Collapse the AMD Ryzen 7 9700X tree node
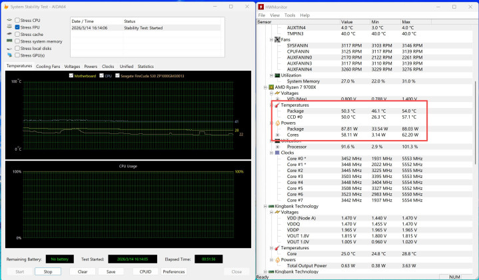 click(x=264, y=87)
